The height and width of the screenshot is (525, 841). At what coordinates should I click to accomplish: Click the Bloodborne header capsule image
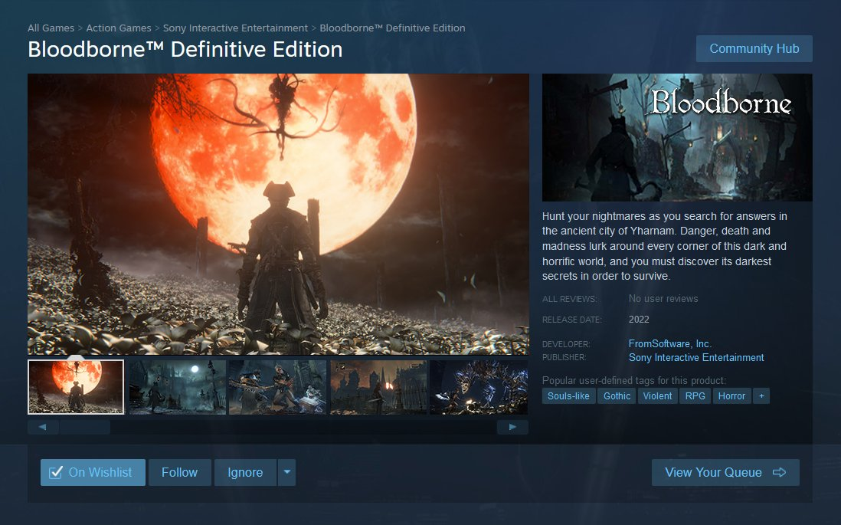[x=677, y=137]
